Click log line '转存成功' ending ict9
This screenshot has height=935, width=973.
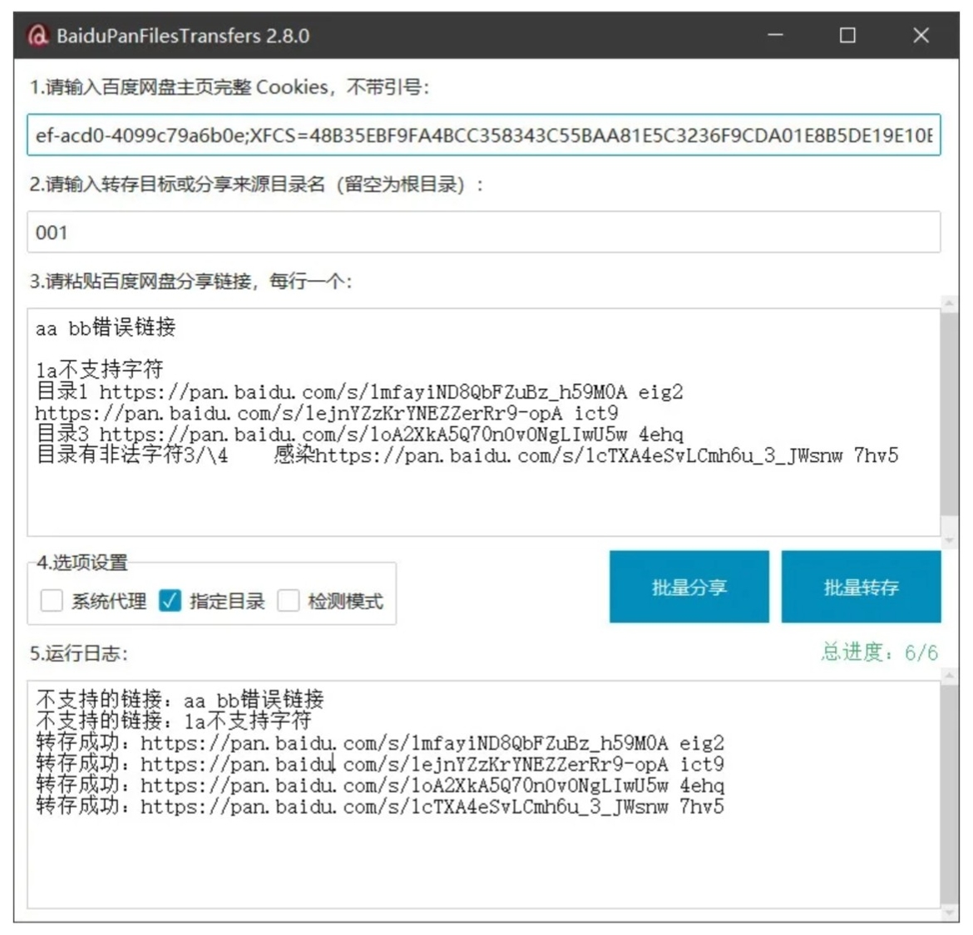tap(380, 763)
